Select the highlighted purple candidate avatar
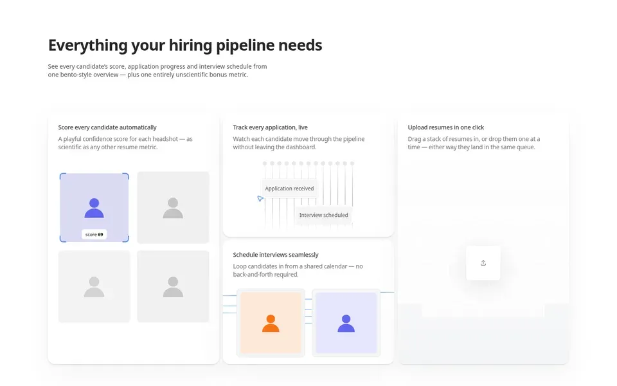 point(94,208)
